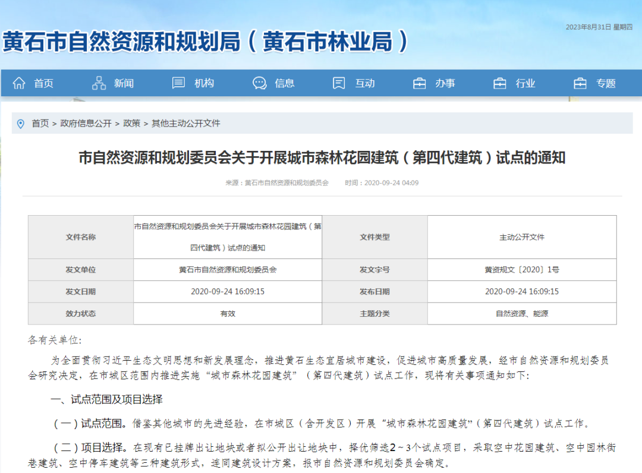
Task: Click the 主题分类 table label
Action: pos(374,313)
